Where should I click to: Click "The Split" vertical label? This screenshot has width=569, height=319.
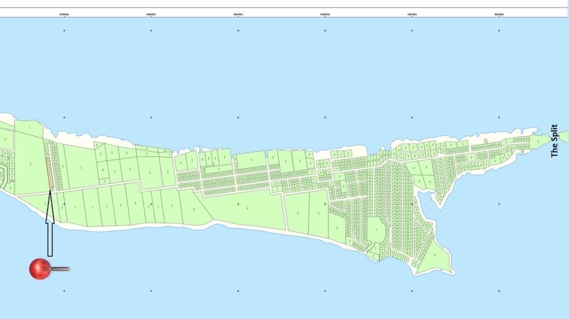click(554, 141)
